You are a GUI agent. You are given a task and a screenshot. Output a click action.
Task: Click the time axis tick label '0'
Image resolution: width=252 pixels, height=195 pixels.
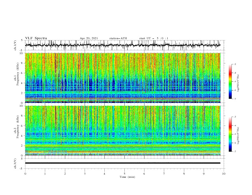25,174
